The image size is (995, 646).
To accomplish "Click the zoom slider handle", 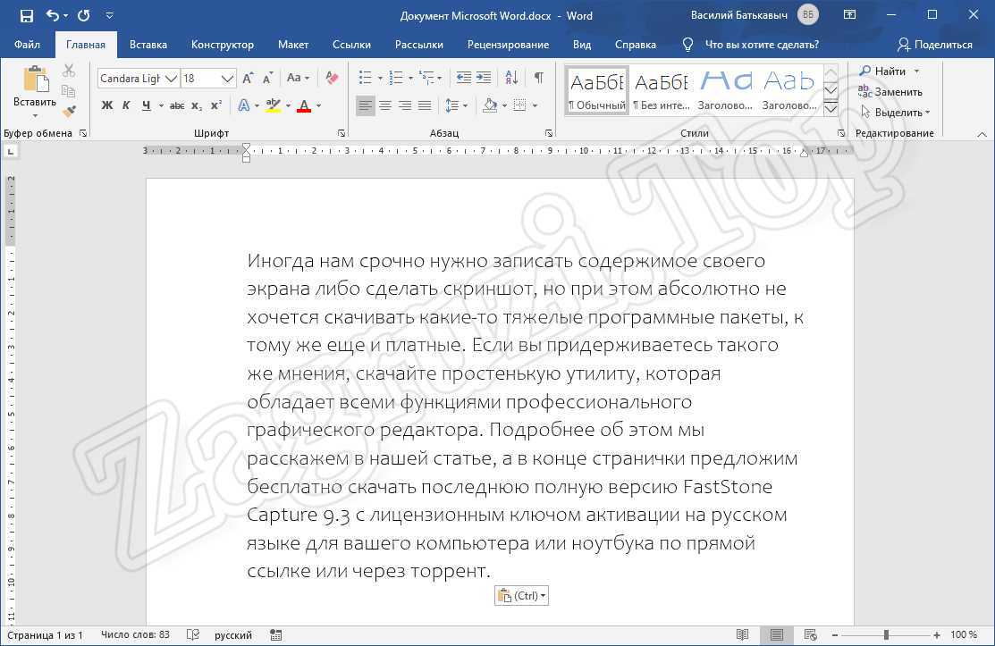I will (886, 634).
